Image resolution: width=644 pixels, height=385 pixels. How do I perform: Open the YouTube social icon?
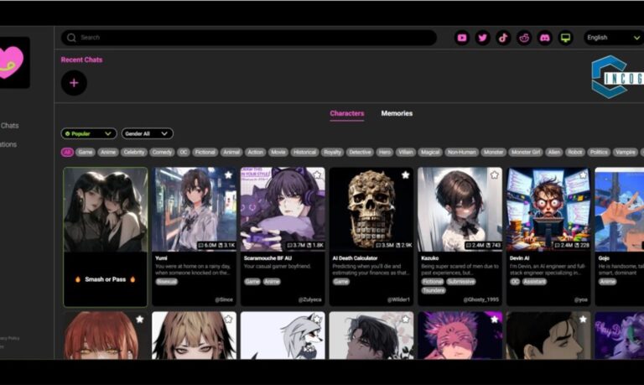[462, 38]
